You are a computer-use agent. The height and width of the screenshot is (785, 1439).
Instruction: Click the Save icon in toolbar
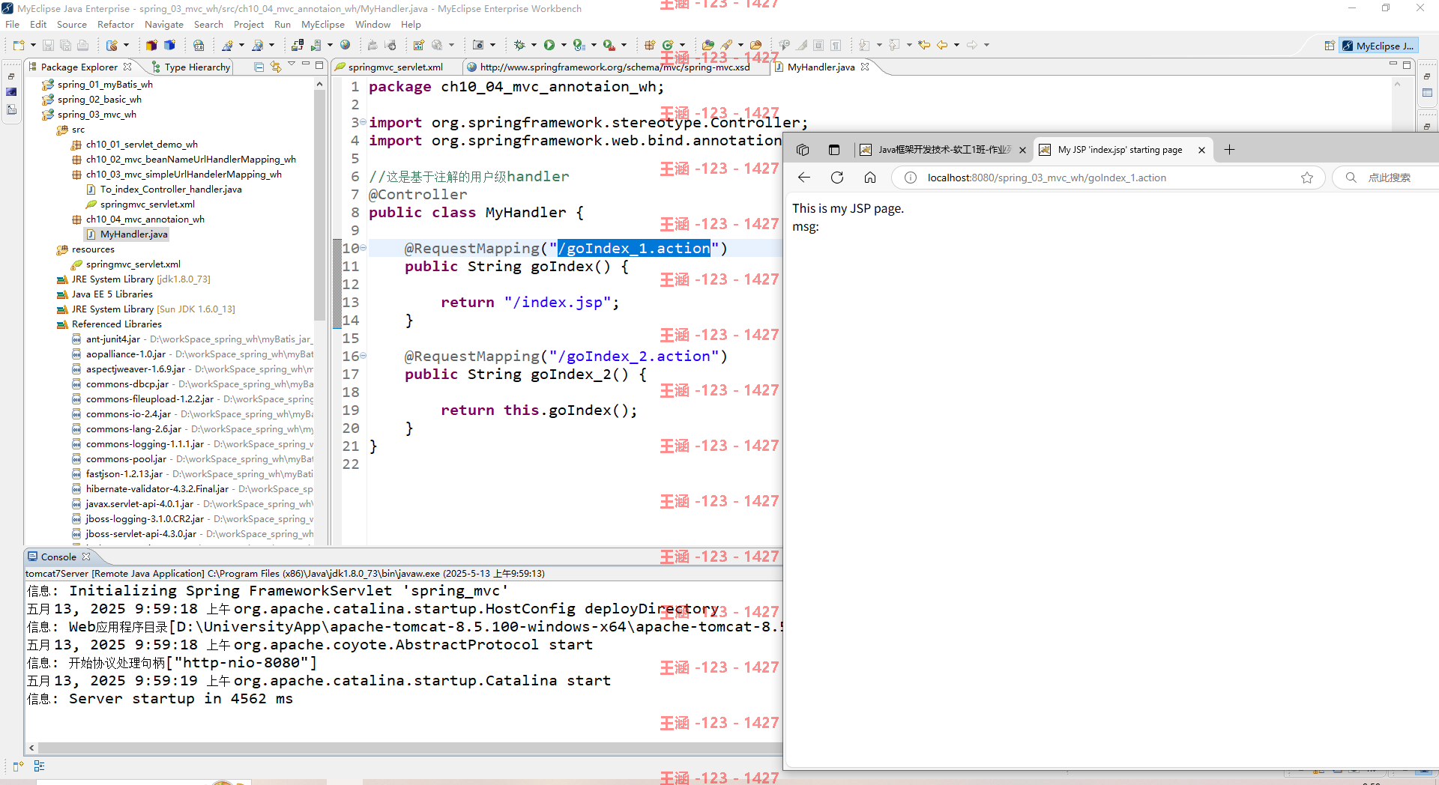pyautogui.click(x=48, y=45)
